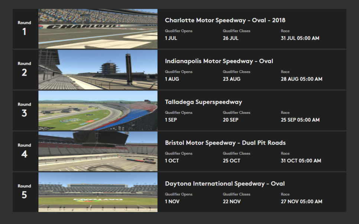Click qualifier closes date '25 OCT'
The height and width of the screenshot is (224, 359).
pyautogui.click(x=232, y=161)
